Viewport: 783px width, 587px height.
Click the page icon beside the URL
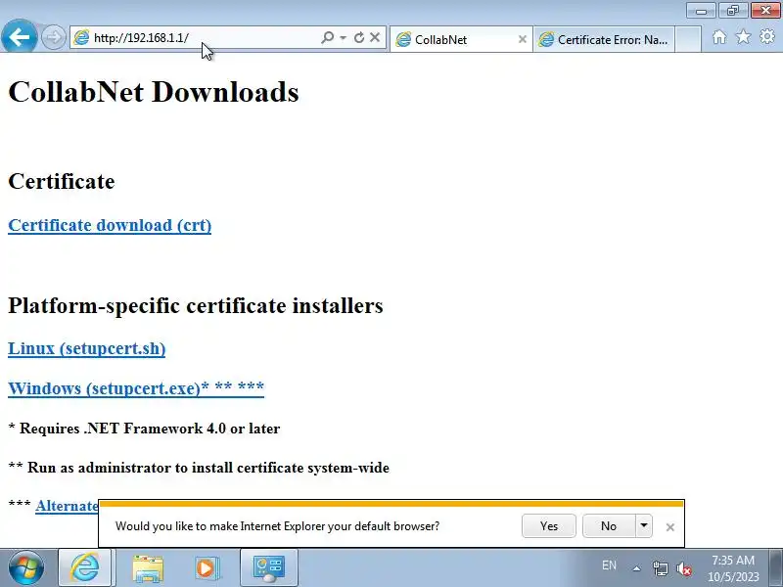pyautogui.click(x=81, y=37)
